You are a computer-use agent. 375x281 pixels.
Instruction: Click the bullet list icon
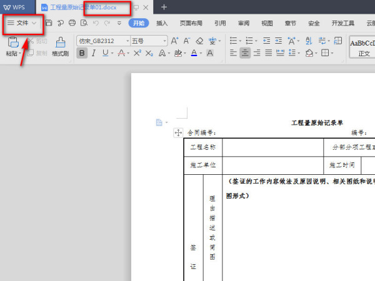pyautogui.click(x=233, y=41)
